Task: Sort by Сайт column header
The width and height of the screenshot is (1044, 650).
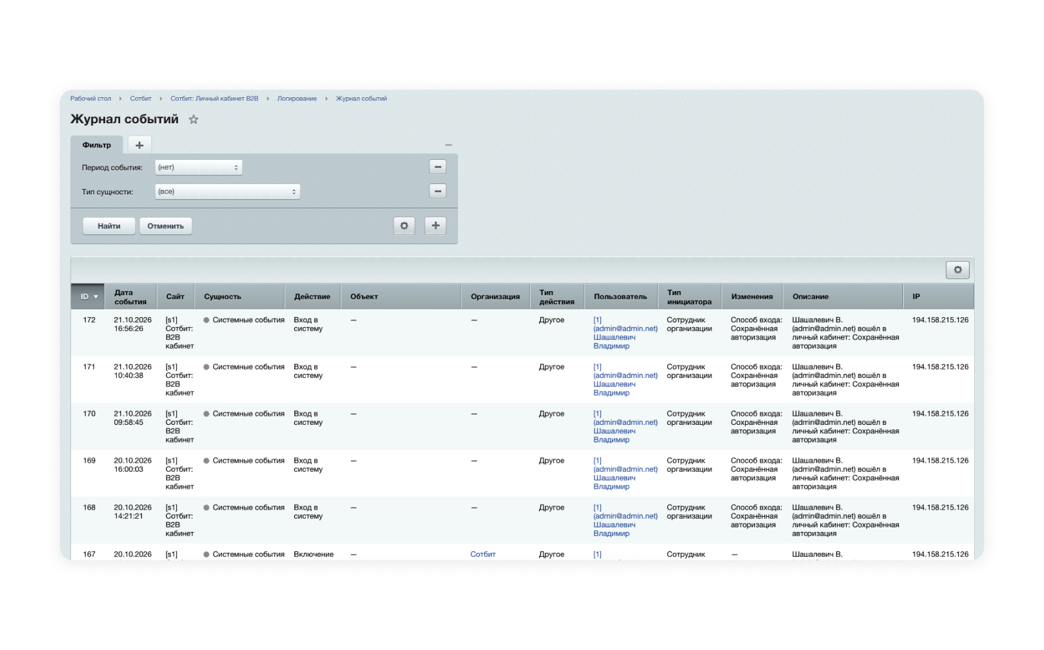Action: tap(176, 296)
